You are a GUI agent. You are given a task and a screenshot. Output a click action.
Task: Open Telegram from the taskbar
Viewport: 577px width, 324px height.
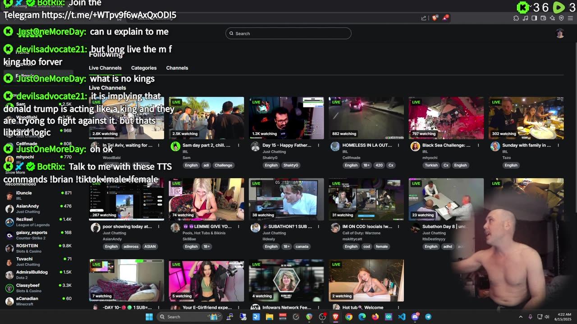(x=428, y=317)
